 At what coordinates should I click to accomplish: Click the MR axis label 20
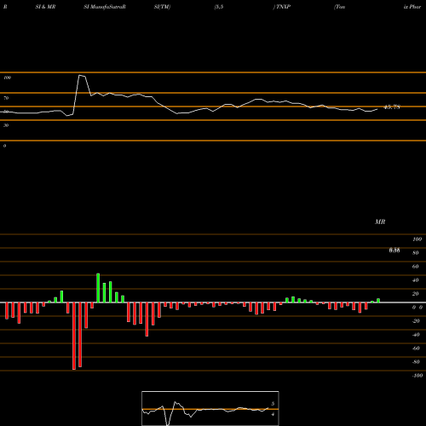[416, 294]
